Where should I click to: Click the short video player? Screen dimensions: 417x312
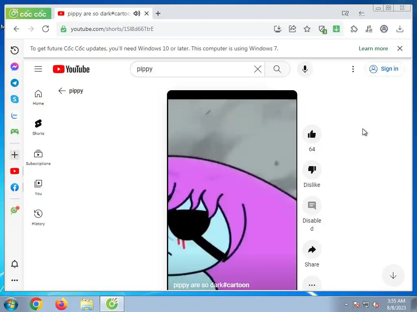(232, 190)
